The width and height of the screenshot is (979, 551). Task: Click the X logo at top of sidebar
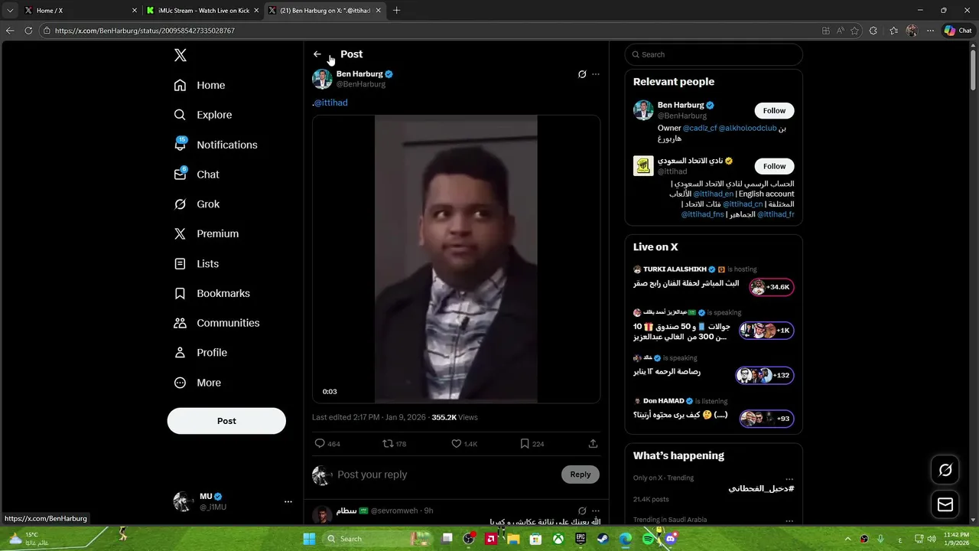(181, 55)
